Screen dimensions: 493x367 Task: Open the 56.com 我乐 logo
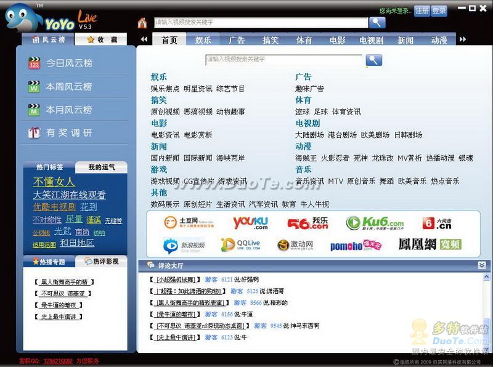[308, 223]
